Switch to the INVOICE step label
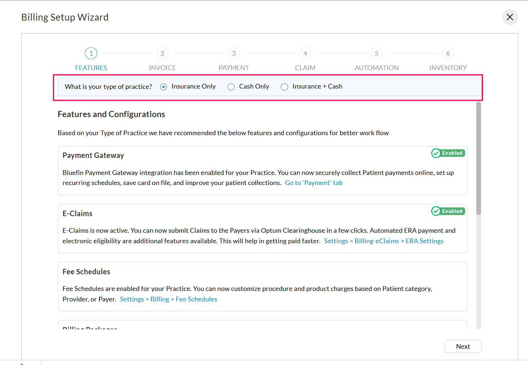The height and width of the screenshot is (365, 528). pyautogui.click(x=162, y=68)
